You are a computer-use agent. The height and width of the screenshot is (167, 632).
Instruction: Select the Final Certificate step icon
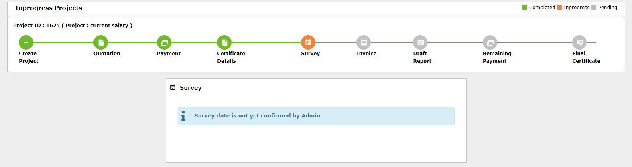[579, 42]
